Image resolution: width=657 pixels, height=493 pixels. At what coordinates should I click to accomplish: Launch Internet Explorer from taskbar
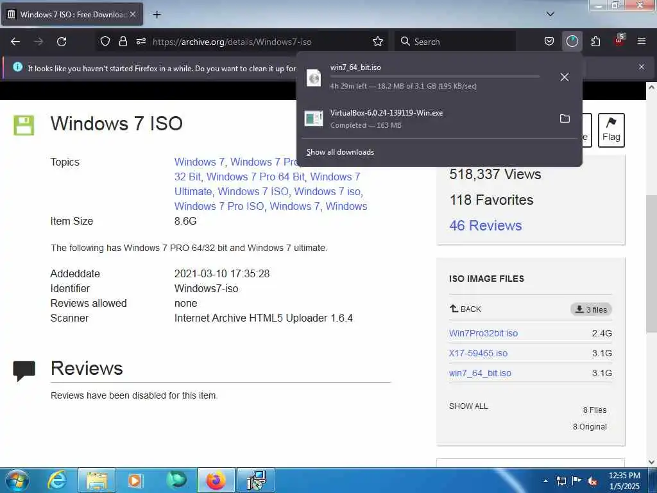56,480
